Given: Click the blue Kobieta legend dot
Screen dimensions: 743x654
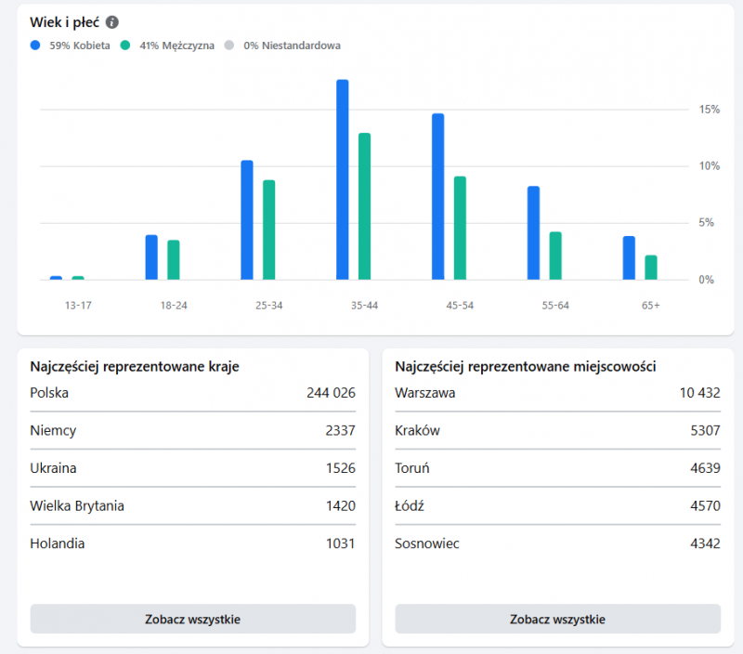Looking at the screenshot, I should 35,45.
